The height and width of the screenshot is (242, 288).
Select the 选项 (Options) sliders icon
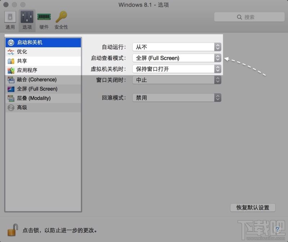click(27, 17)
